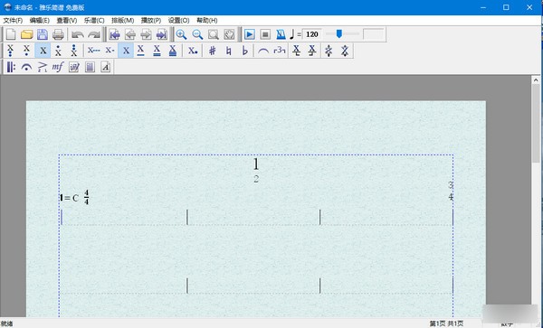Stop playback of the score

[x=265, y=34]
